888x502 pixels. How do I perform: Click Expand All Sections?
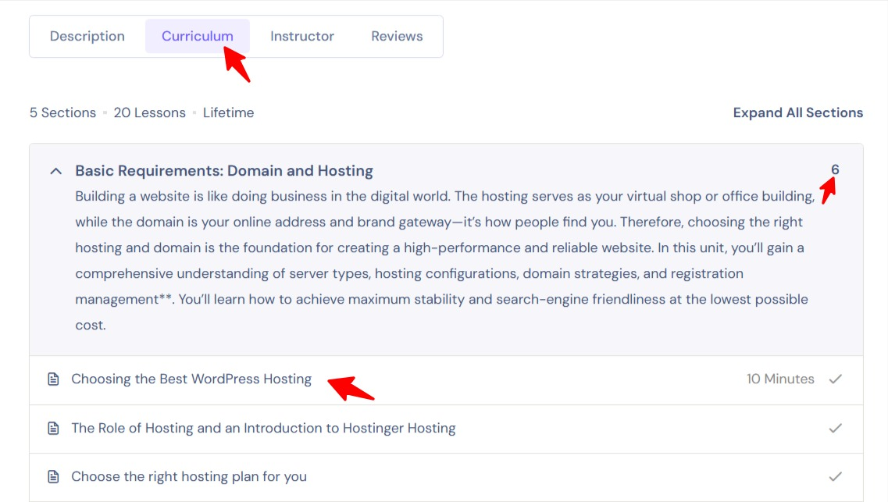pyautogui.click(x=797, y=113)
